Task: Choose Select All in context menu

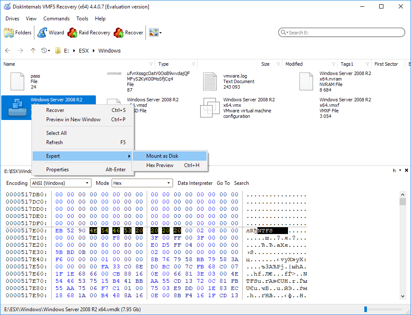Action: [83, 133]
